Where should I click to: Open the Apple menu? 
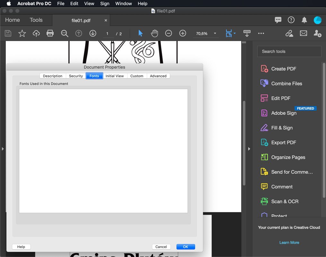9,4
